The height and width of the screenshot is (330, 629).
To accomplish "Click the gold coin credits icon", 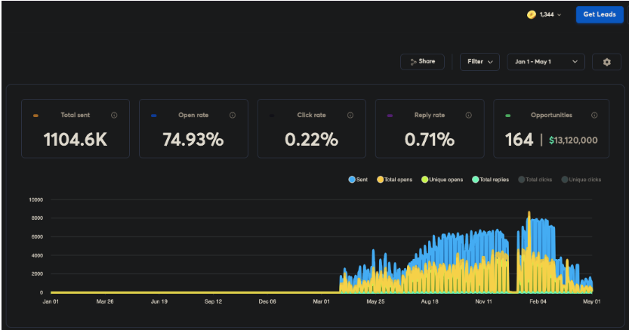I will 532,15.
